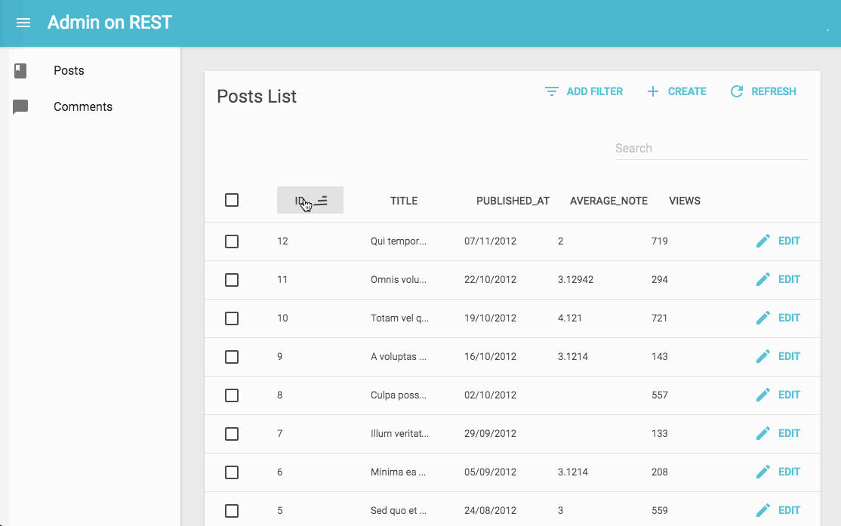
Task: Click date cell 07/11/2012
Action: click(490, 241)
